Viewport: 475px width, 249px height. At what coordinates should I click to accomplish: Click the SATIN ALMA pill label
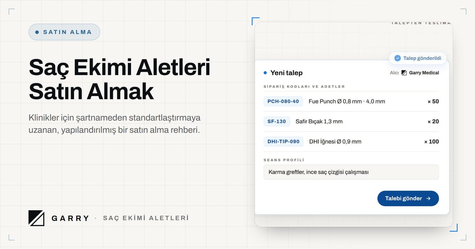(64, 32)
